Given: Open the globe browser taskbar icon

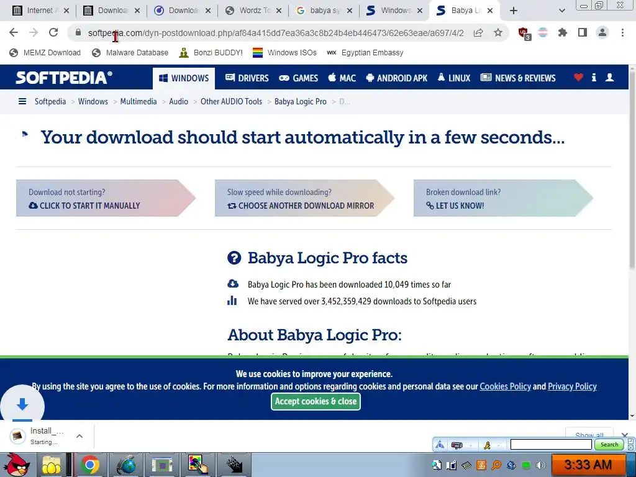Looking at the screenshot, I should click(127, 465).
